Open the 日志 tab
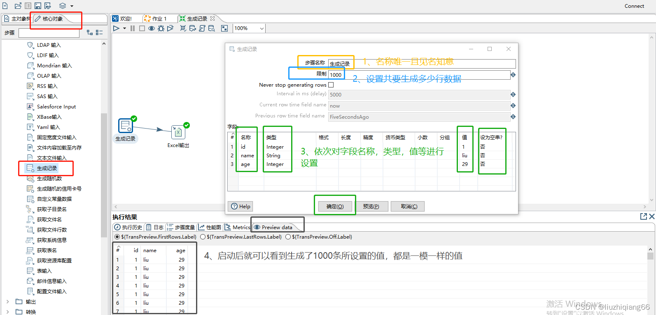 (x=155, y=227)
